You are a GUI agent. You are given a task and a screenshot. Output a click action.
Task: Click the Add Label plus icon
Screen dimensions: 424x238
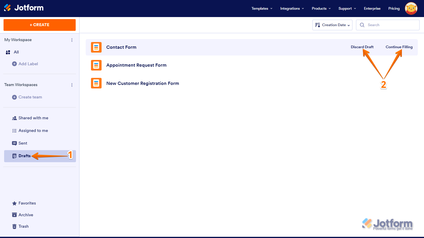14,64
